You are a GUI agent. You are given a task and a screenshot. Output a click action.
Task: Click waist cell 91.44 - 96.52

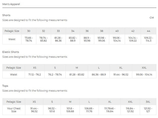pos(121,75)
